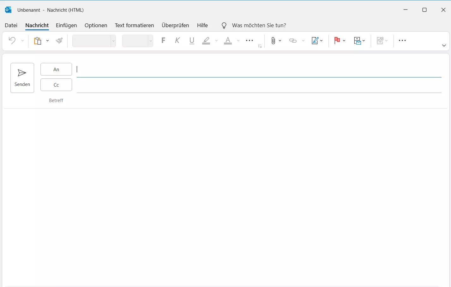Toggle bold (F) formatting

(x=163, y=40)
